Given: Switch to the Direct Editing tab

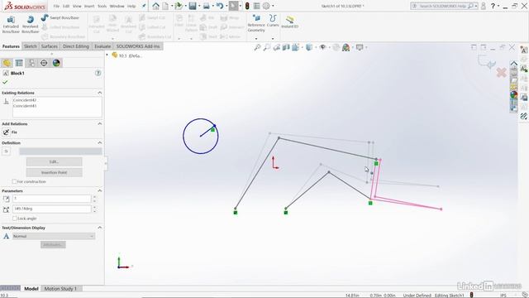Looking at the screenshot, I should click(x=76, y=46).
